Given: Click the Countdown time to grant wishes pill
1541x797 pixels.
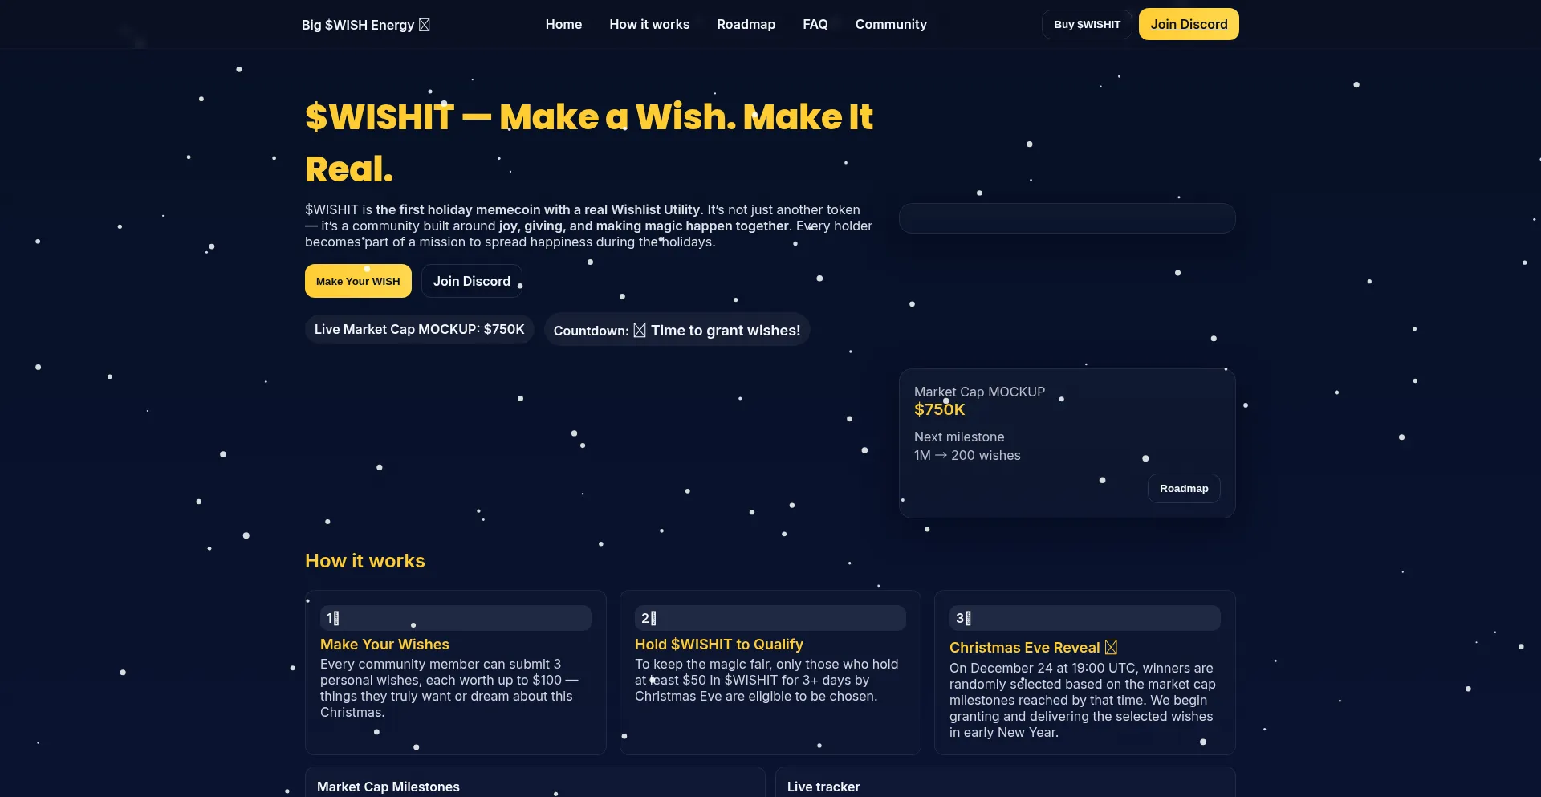Looking at the screenshot, I should pos(677,330).
